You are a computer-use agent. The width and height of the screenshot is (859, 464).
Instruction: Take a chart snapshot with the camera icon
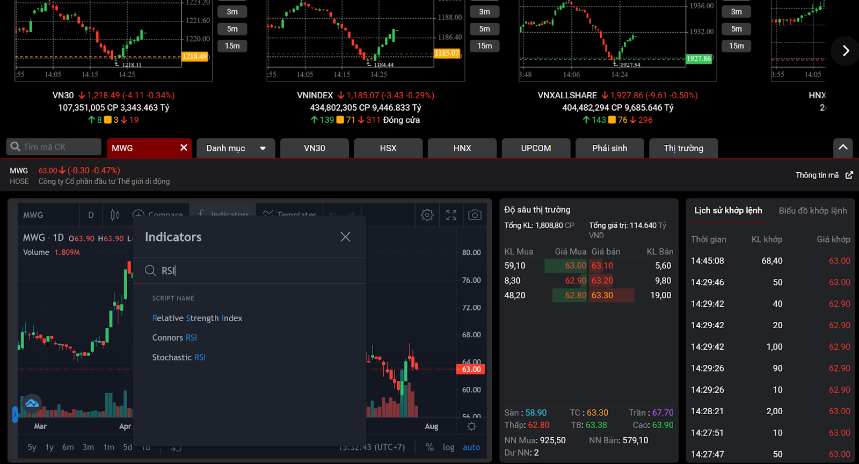475,215
